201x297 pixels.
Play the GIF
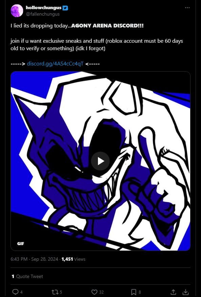(x=100, y=161)
